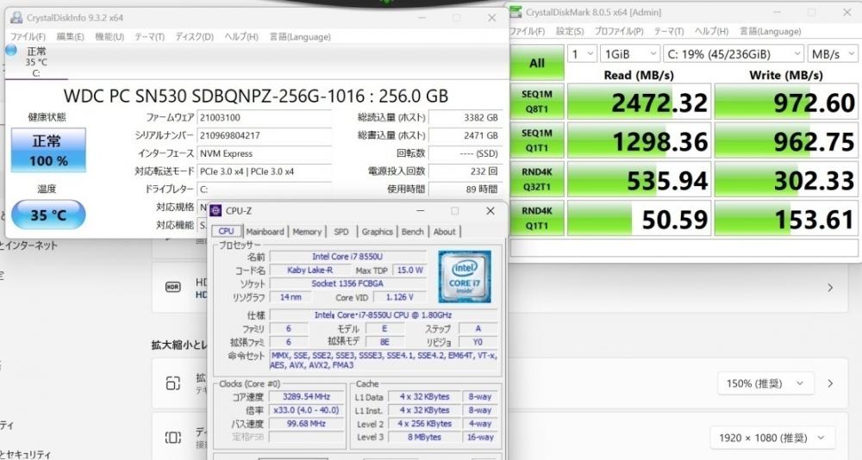Run the RND4K Q1T1 test
This screenshot has height=460, width=862.
(537, 218)
